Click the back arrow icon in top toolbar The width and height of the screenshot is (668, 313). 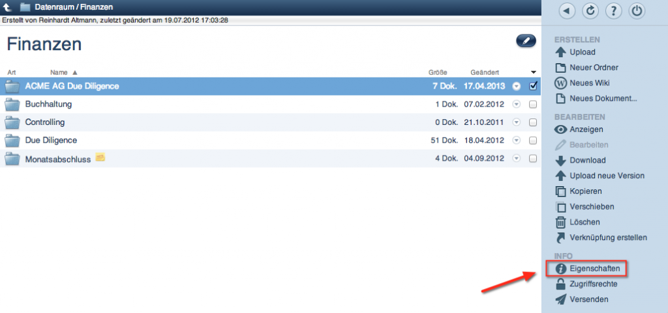pyautogui.click(x=568, y=11)
